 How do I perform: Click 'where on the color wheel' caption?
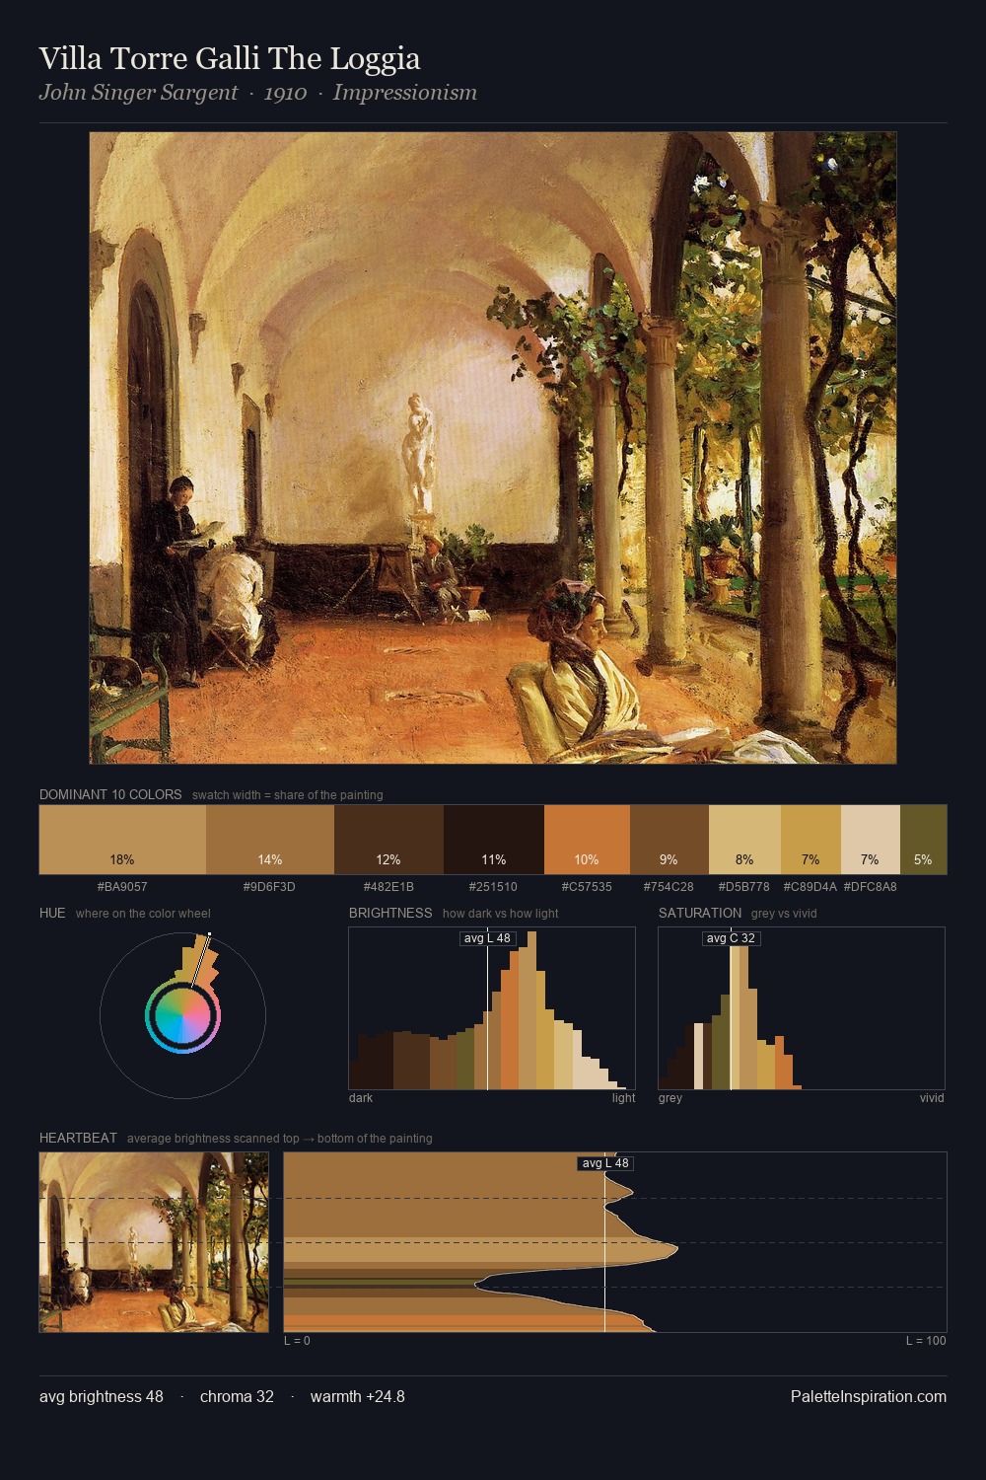(143, 914)
